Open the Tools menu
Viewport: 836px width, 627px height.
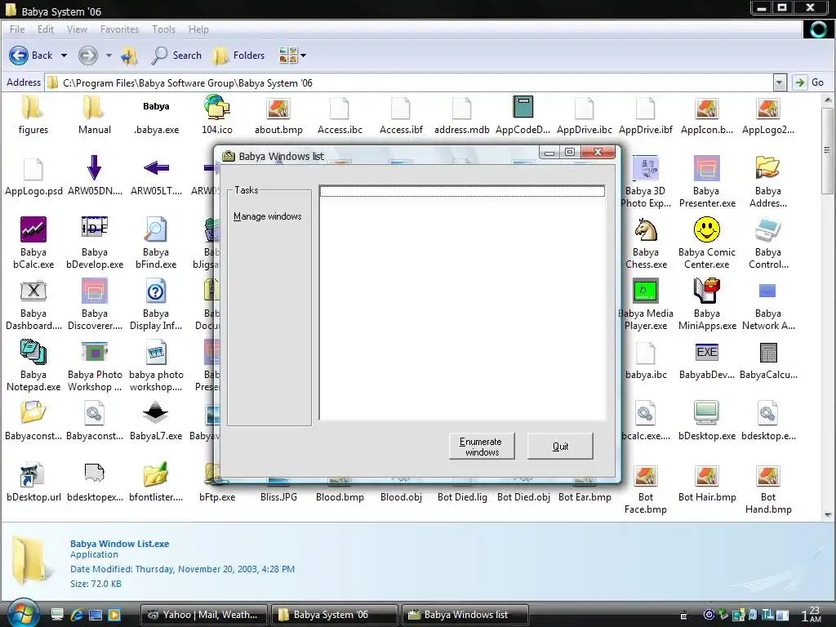[163, 29]
